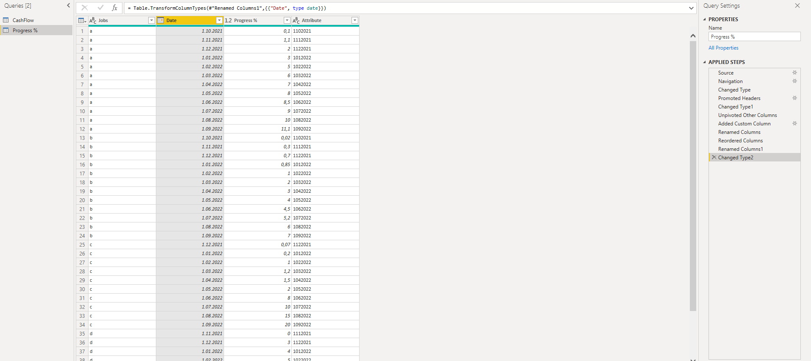Cancel the formula edit with X icon
Image resolution: width=811 pixels, height=361 pixels.
(x=85, y=8)
